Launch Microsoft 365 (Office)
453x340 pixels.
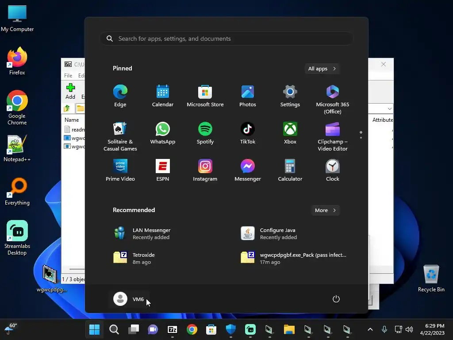click(x=333, y=99)
